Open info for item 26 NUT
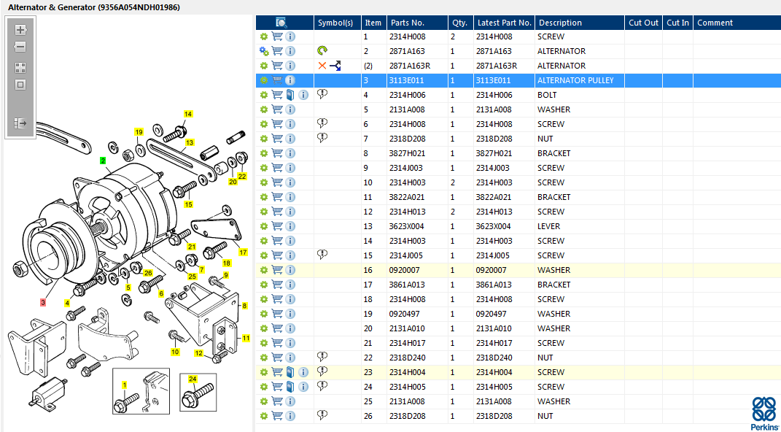Viewport: 781px width, 432px height. coord(290,416)
